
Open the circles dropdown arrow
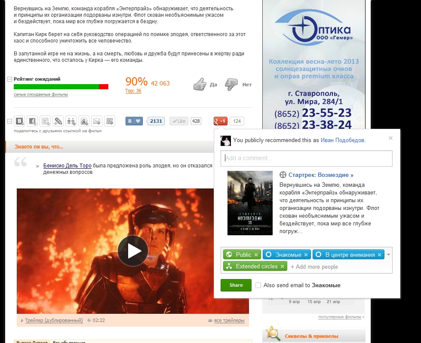[x=388, y=255]
